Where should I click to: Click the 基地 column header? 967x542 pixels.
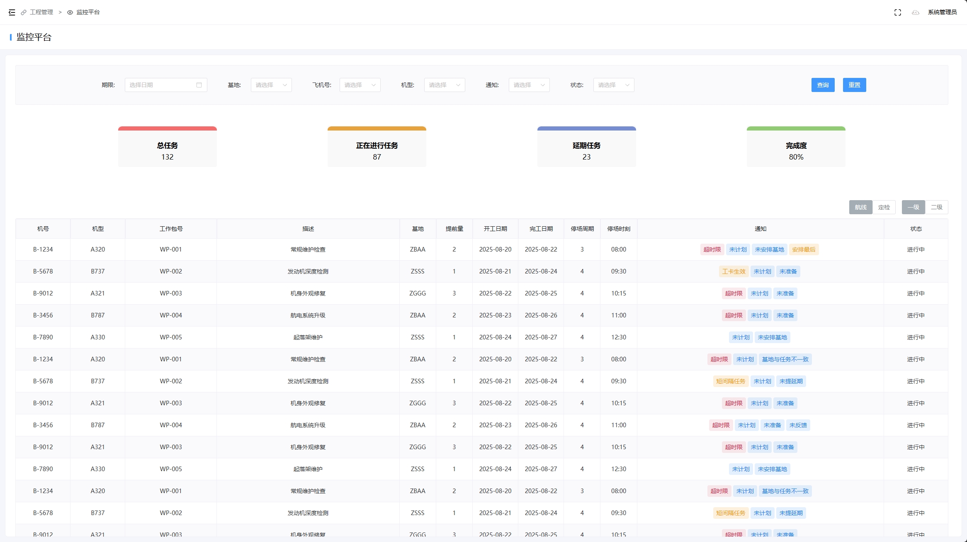418,229
